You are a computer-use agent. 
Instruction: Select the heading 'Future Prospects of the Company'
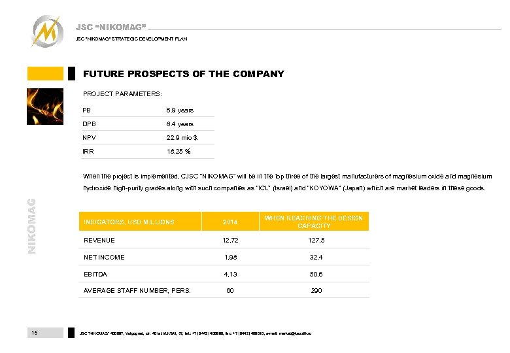tap(184, 74)
